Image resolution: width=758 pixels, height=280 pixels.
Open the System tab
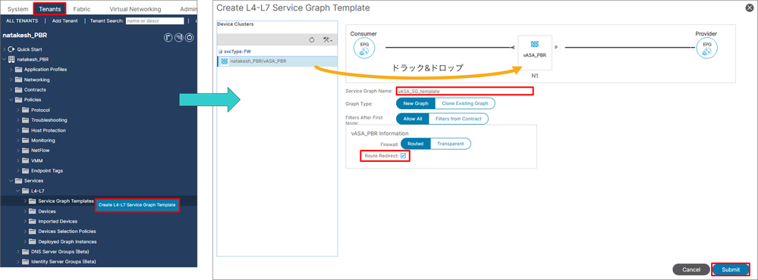[18, 9]
